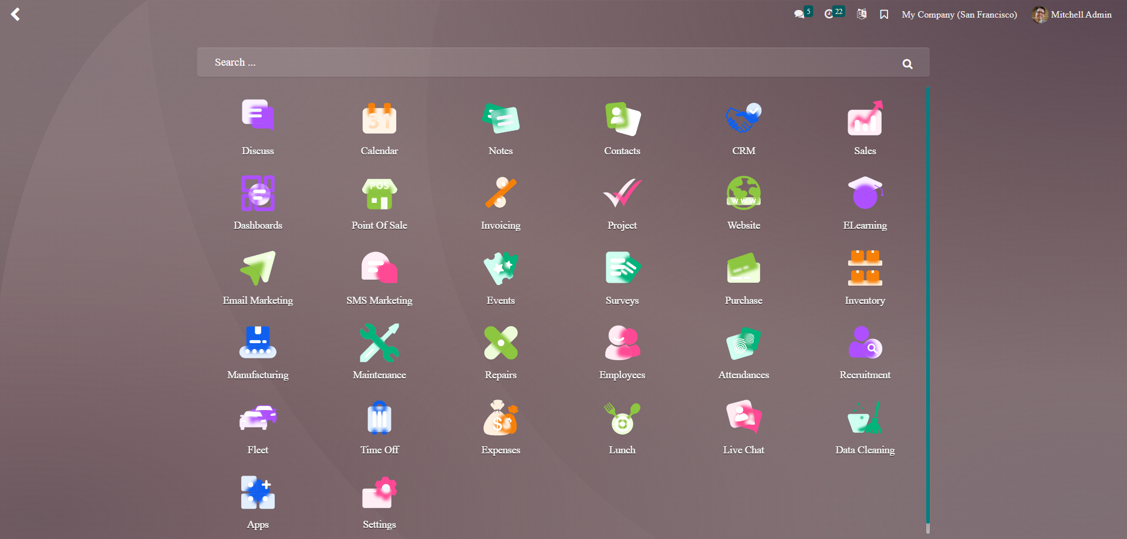
Task: Open the Employees app
Action: [622, 351]
